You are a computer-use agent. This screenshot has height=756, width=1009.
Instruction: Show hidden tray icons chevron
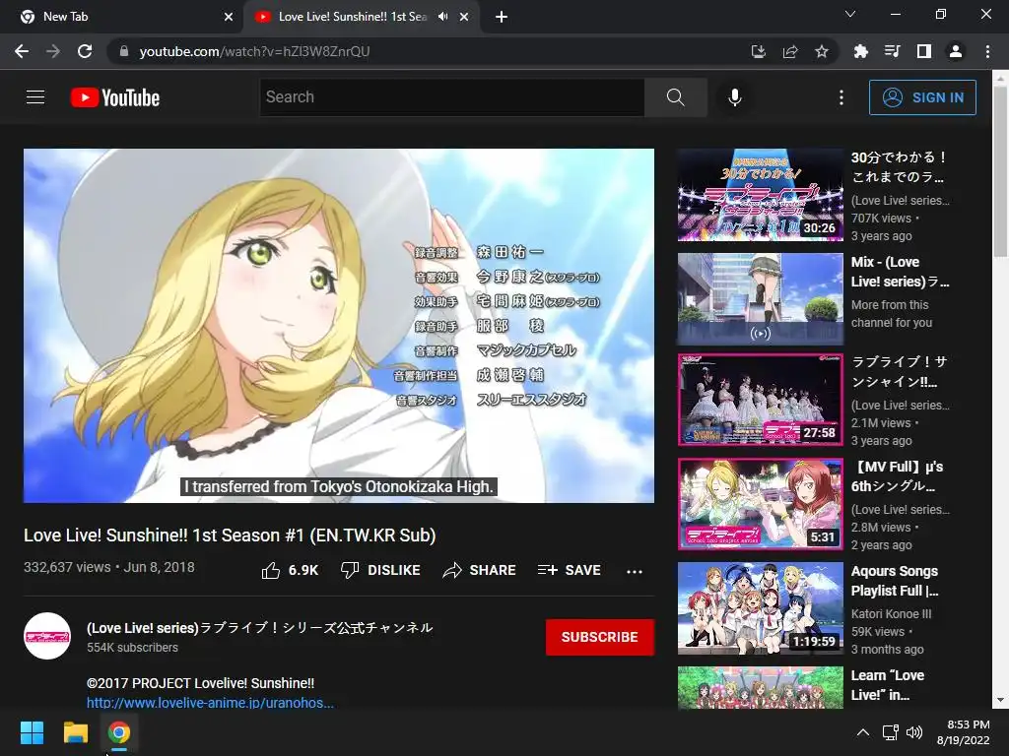[863, 732]
